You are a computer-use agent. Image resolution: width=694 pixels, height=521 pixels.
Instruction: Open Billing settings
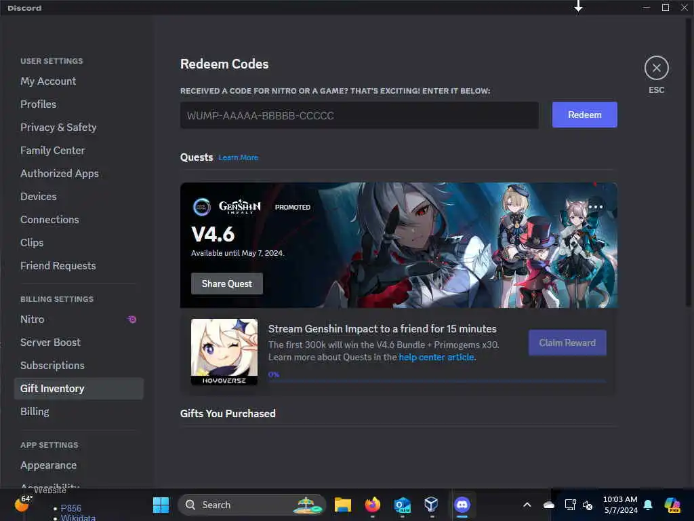click(35, 412)
